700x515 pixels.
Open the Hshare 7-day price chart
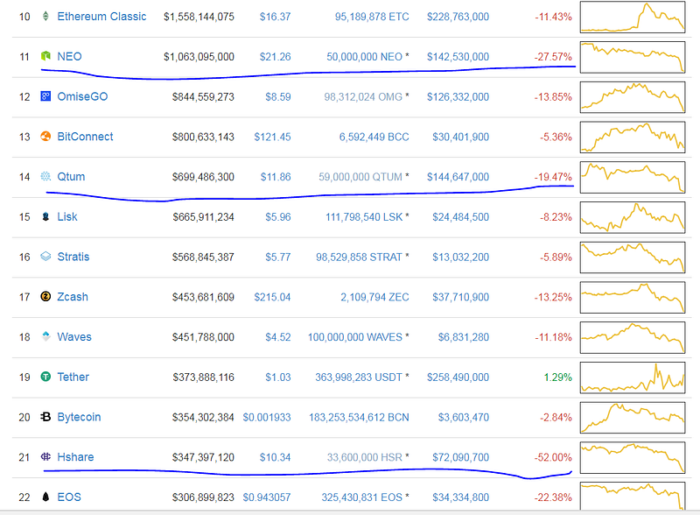coord(633,457)
